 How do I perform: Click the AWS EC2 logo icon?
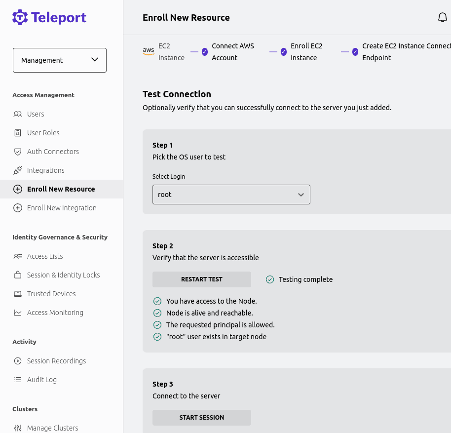point(149,51)
